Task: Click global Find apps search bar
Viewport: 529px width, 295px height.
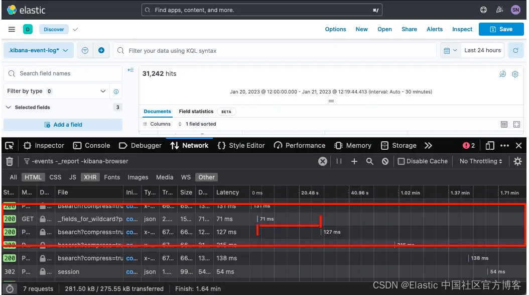Action: pyautogui.click(x=262, y=10)
